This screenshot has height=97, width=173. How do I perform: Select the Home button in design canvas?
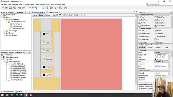(x=46, y=34)
